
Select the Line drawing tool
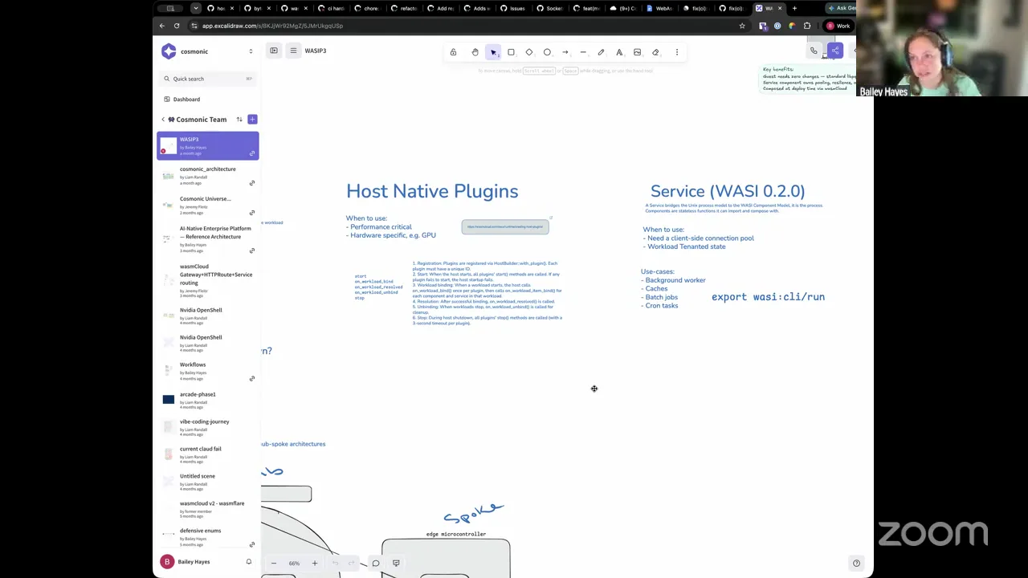583,52
